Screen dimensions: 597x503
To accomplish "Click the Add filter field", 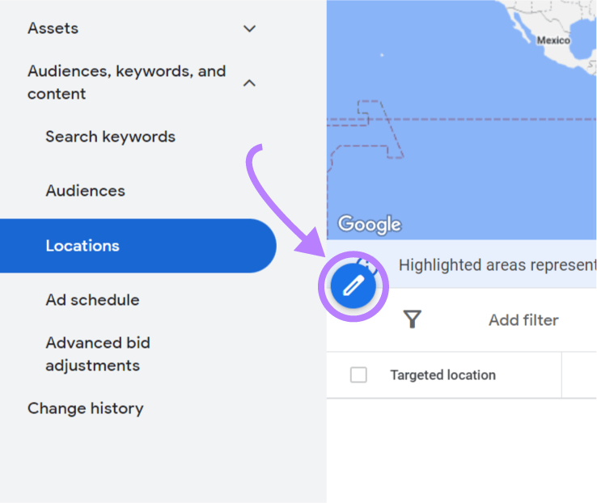I will (x=523, y=320).
